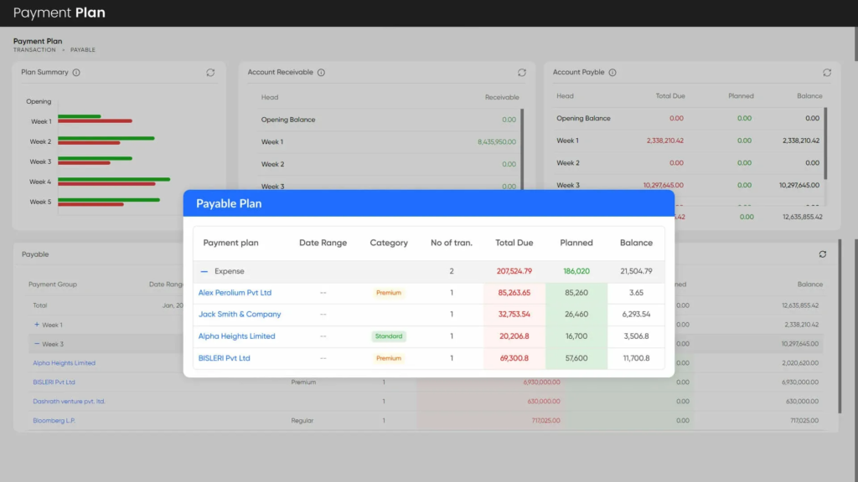The height and width of the screenshot is (482, 858).
Task: Refresh the Account Payble panel
Action: coord(827,73)
